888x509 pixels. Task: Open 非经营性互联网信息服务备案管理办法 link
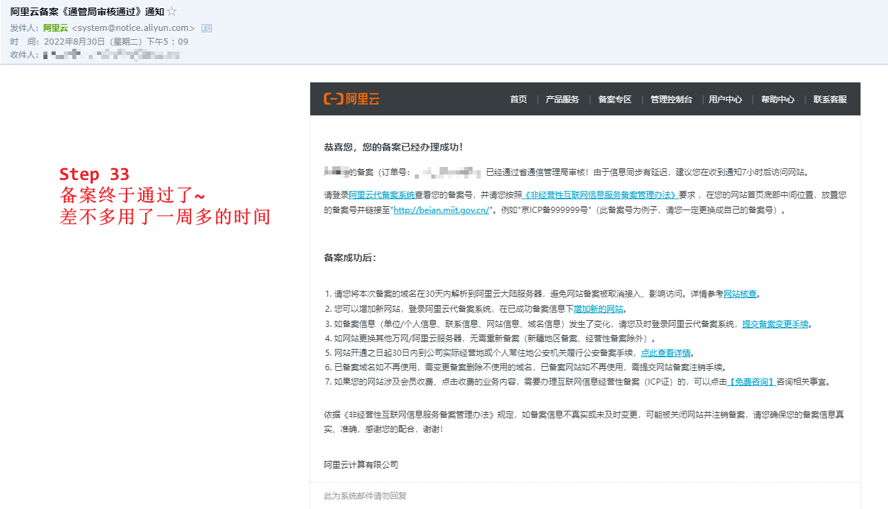coord(600,195)
